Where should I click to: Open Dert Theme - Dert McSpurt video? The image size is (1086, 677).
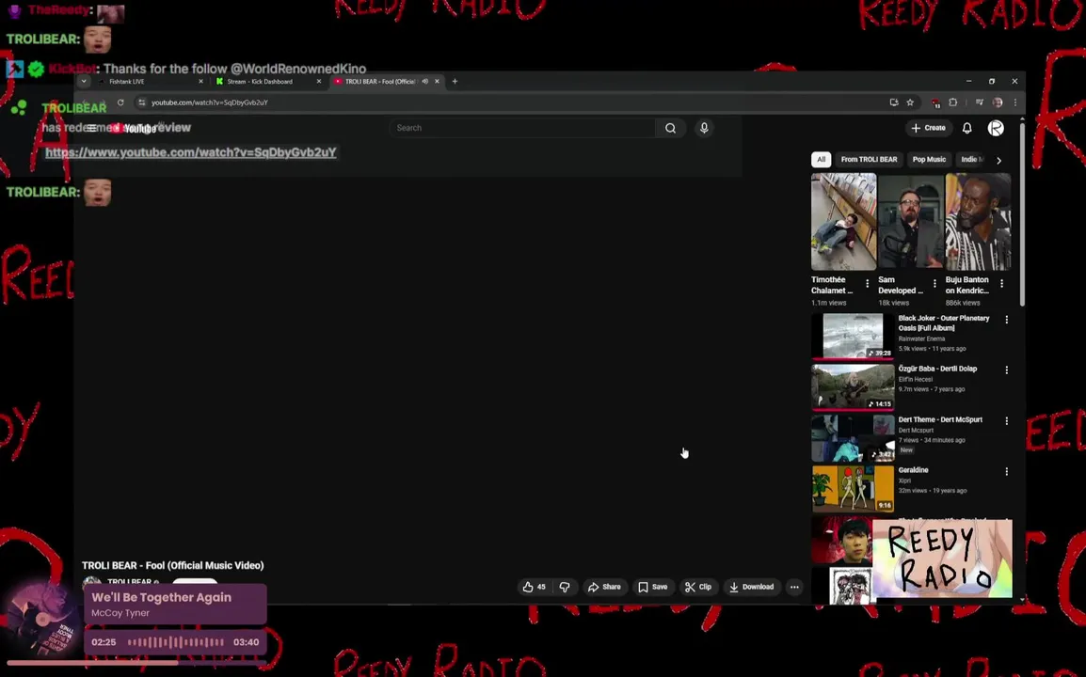click(940, 419)
